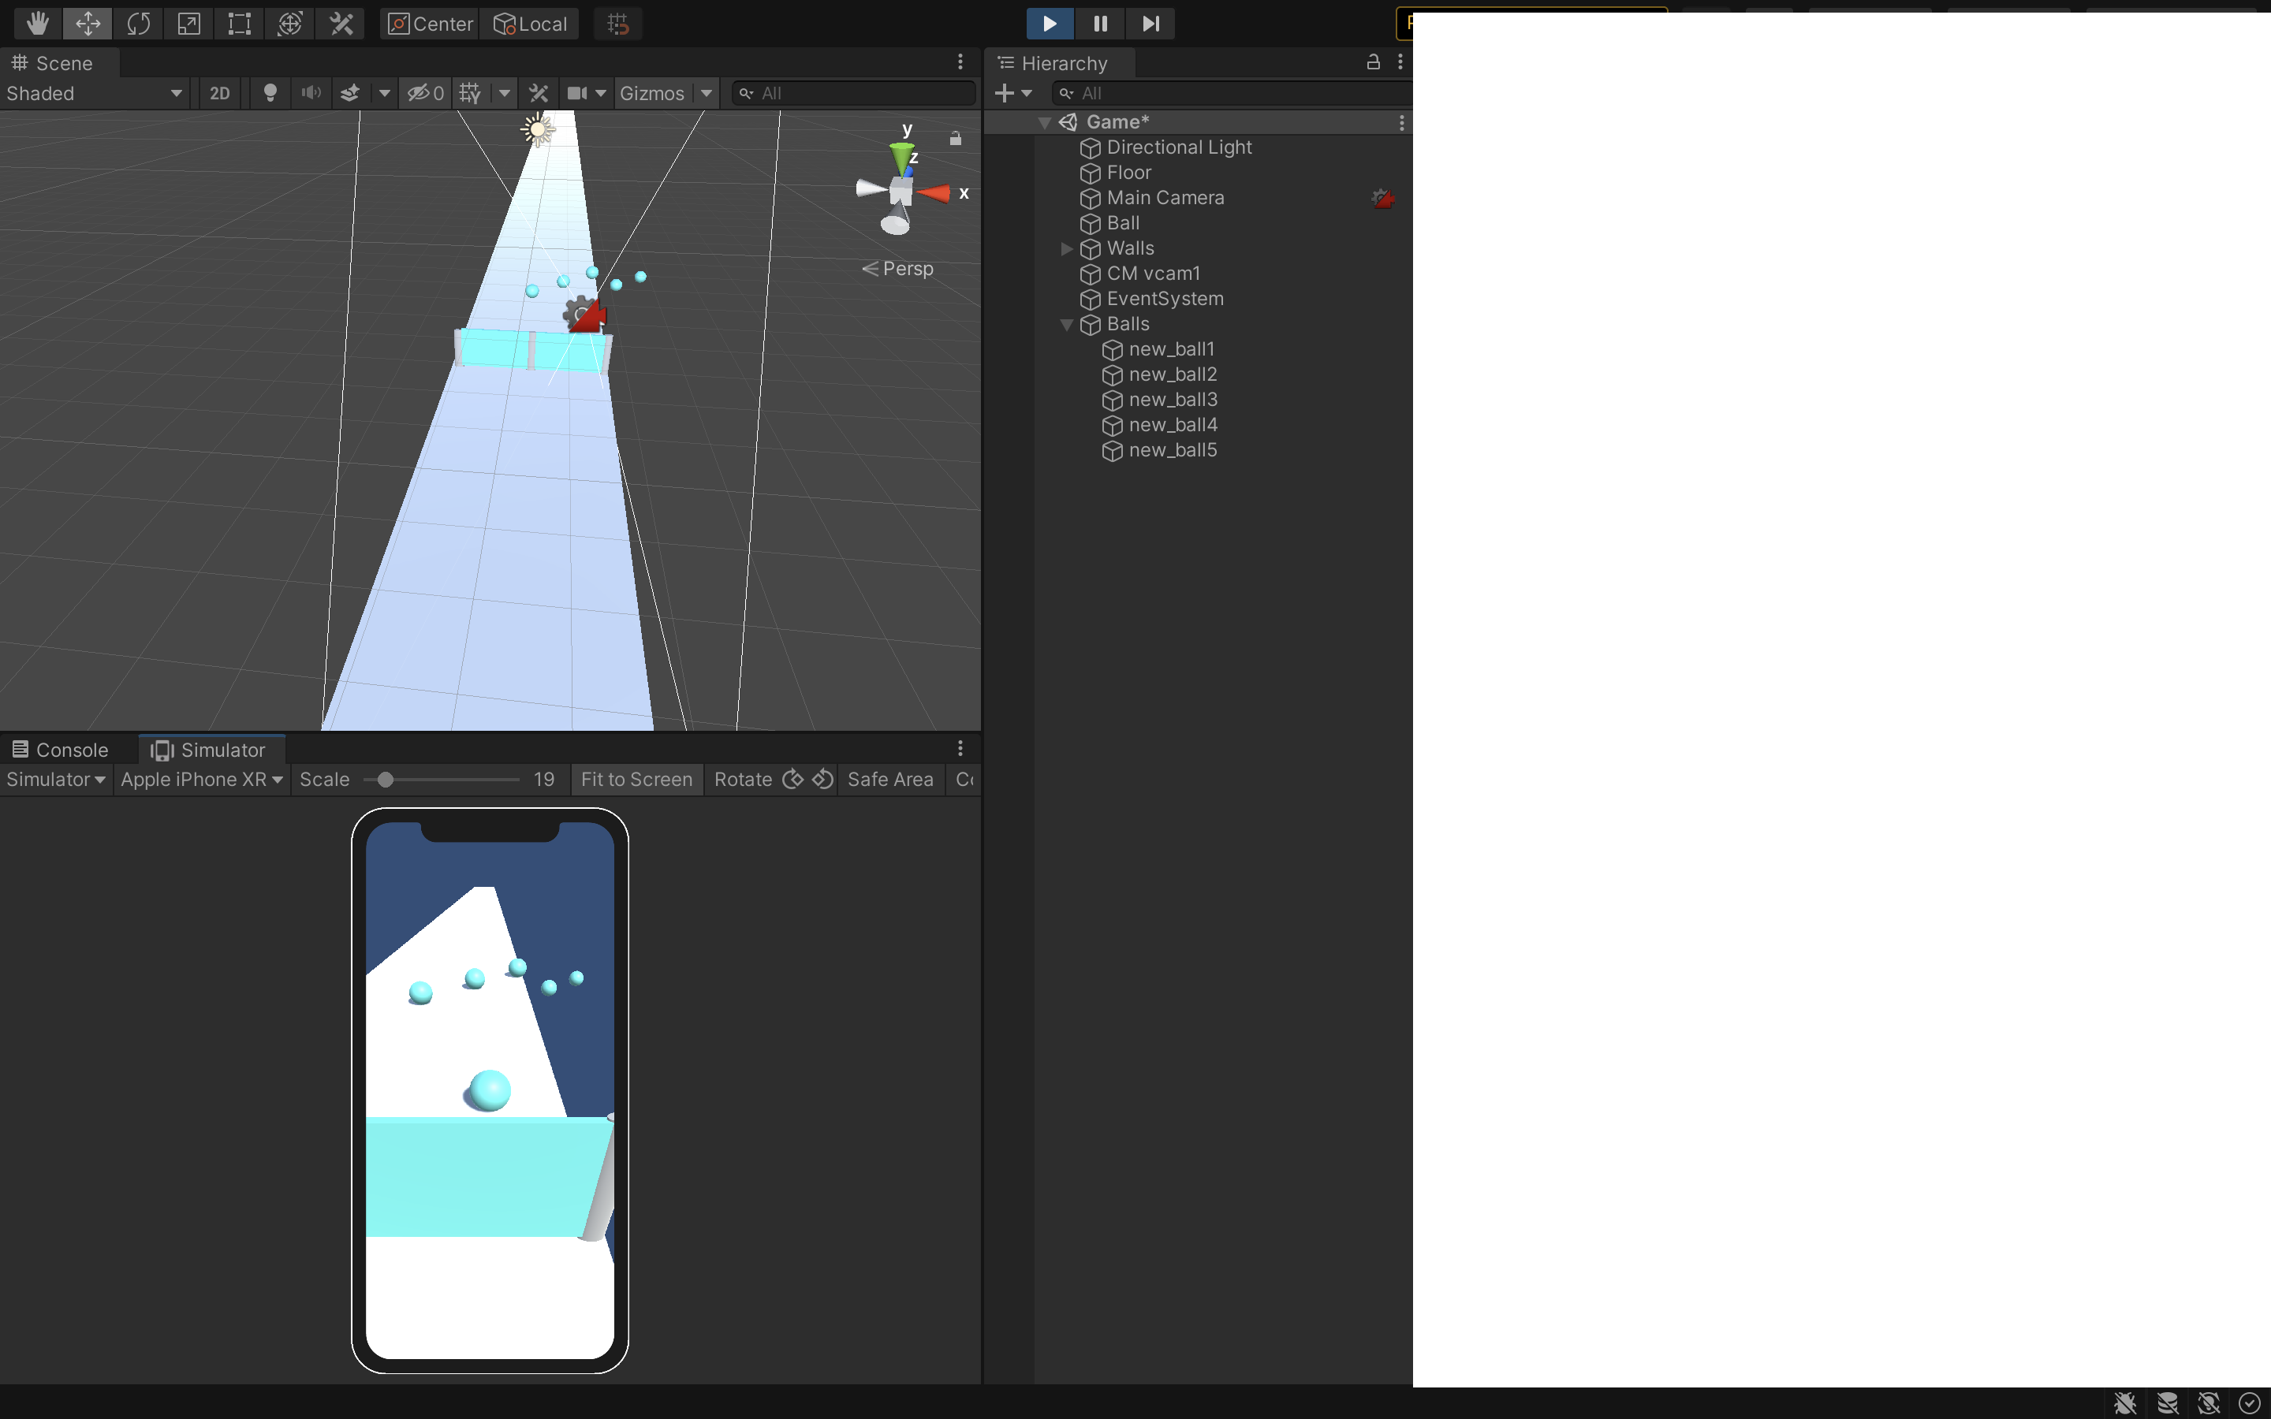Select the Hand (view) tool
Image resolution: width=2271 pixels, height=1419 pixels.
[x=36, y=24]
